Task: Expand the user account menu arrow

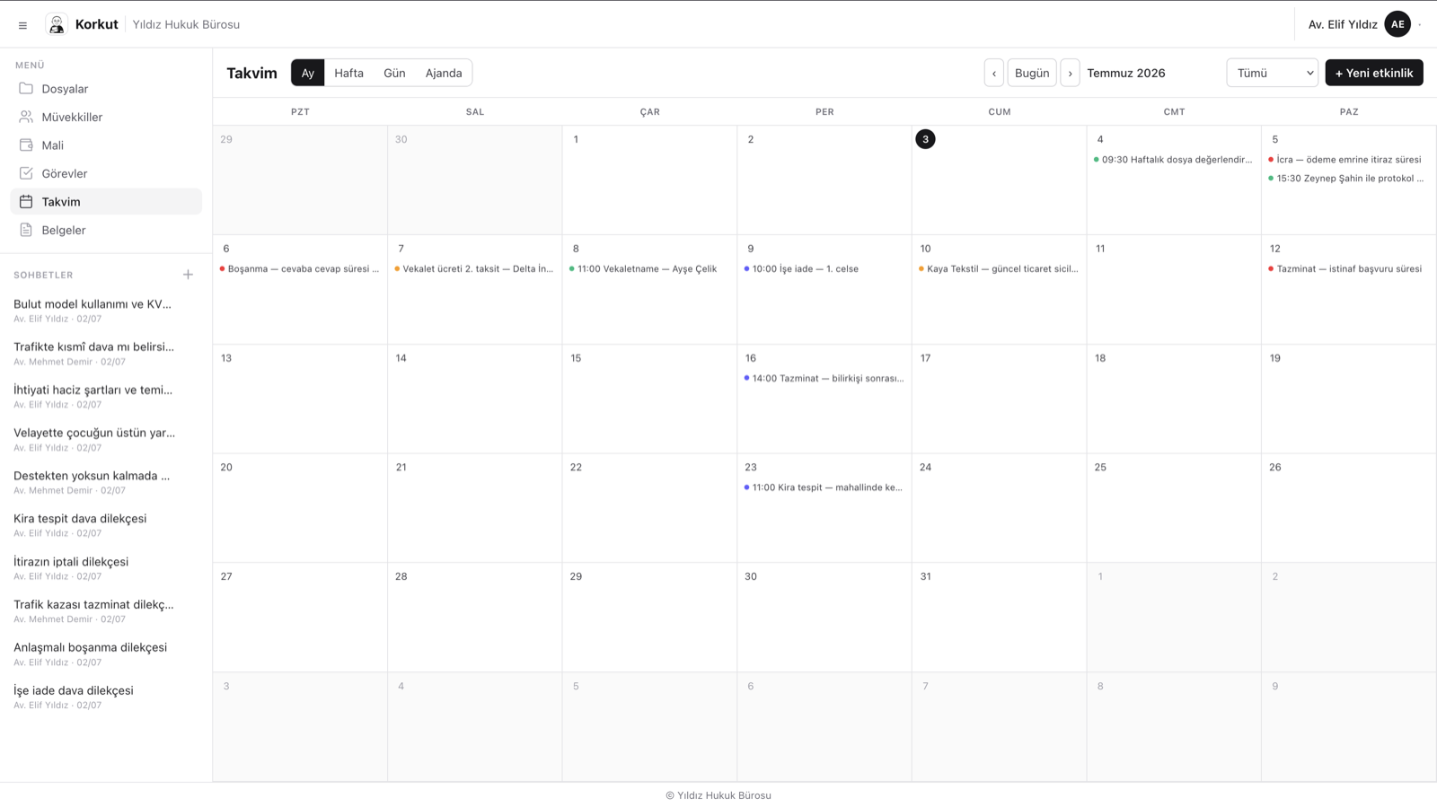Action: coord(1420,25)
